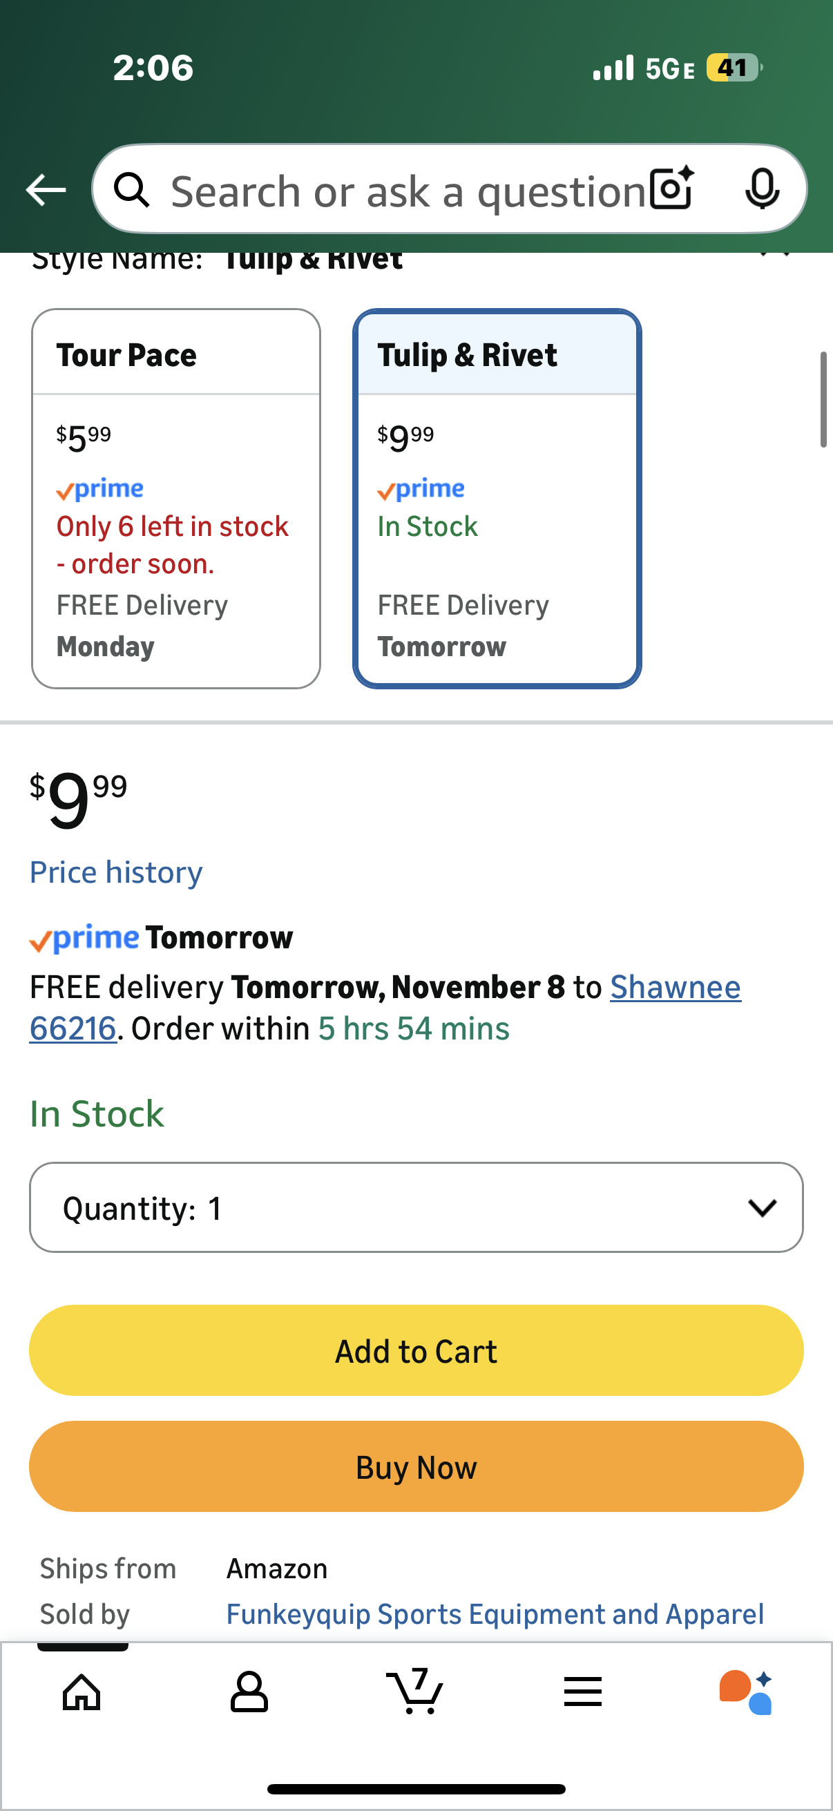Select the Tour Pace style option

click(x=175, y=498)
